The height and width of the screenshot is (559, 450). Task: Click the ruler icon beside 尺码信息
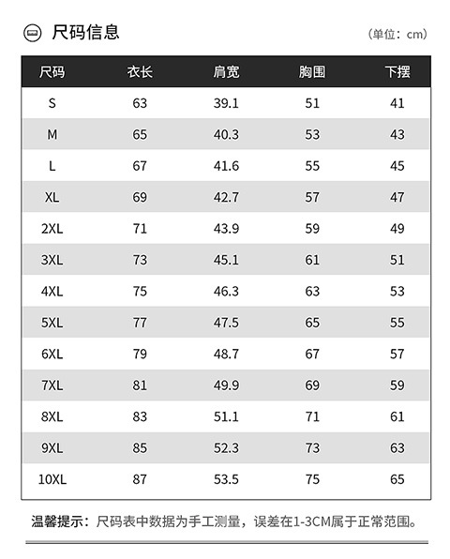(x=33, y=33)
